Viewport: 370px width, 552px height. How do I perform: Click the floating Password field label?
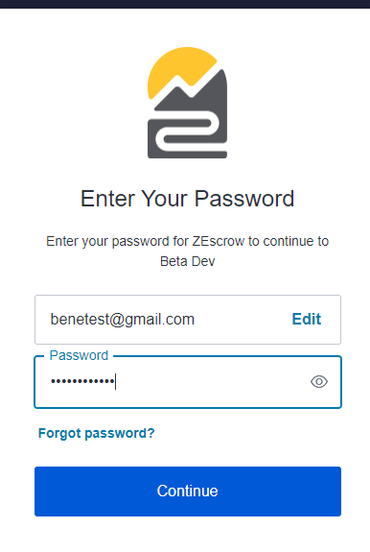pyautogui.click(x=79, y=355)
